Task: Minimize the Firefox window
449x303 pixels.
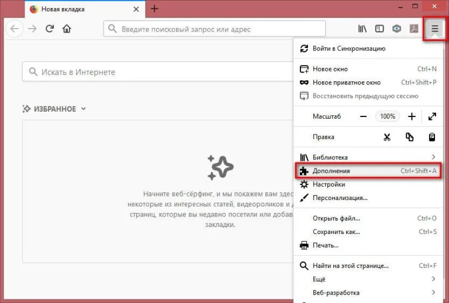Action: 400,6
